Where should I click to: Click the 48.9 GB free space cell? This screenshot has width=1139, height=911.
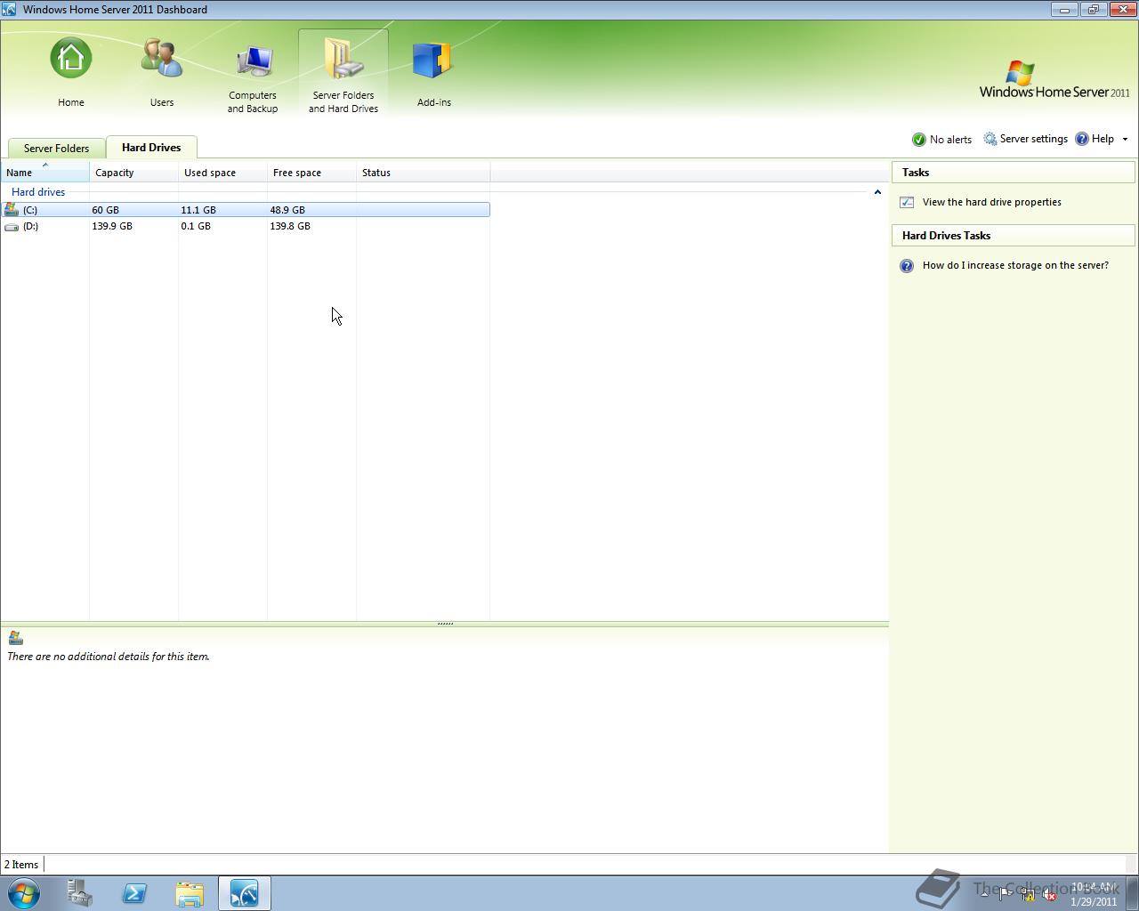pyautogui.click(x=287, y=210)
